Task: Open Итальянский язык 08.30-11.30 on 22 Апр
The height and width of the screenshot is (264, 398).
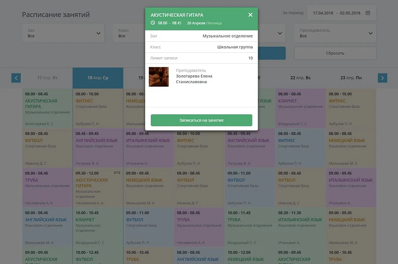Action: tap(300, 227)
